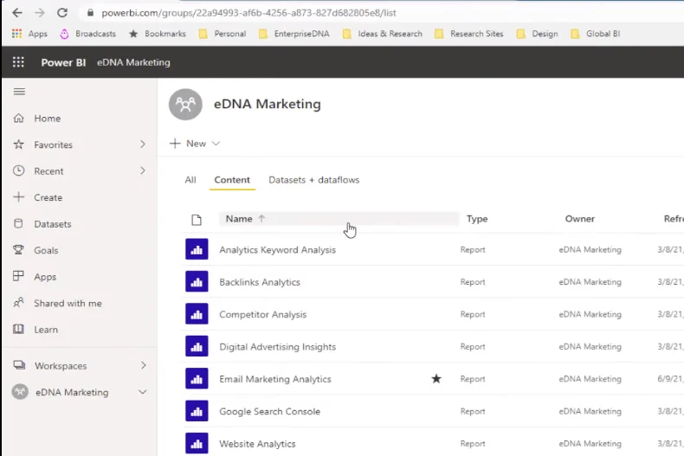The width and height of the screenshot is (684, 456).
Task: Open Bookmarks star folder
Action: tap(158, 34)
